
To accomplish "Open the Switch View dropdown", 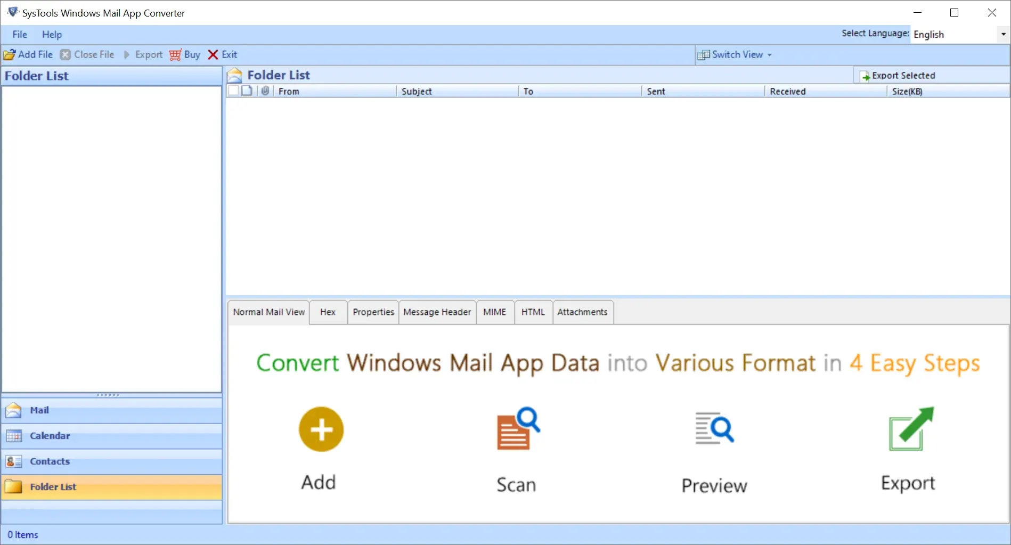I will tap(735, 54).
